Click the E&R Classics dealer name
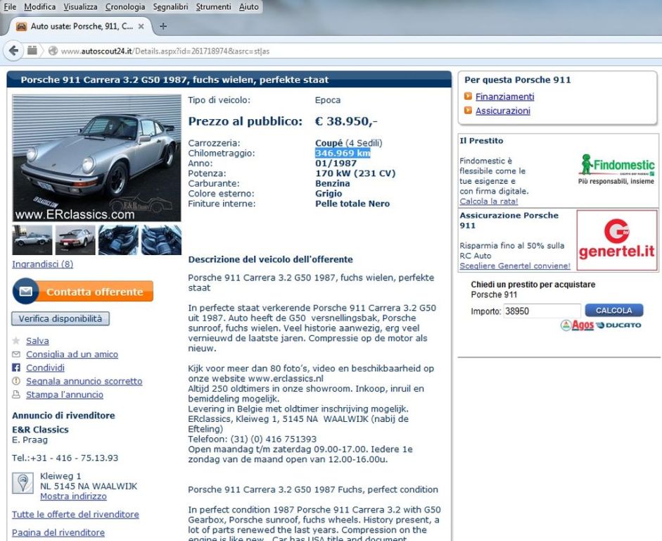This screenshot has height=541, width=662. 40,430
